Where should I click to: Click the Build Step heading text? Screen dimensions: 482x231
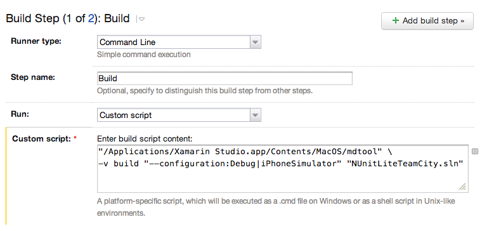click(x=68, y=18)
